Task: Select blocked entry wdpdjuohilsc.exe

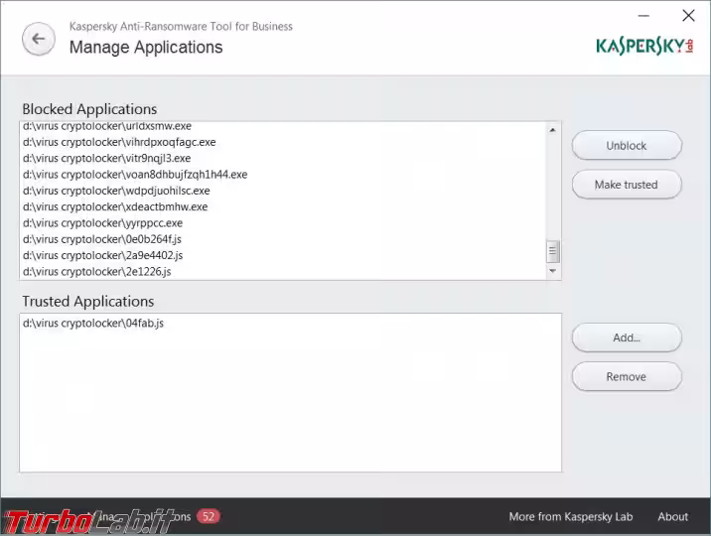Action: point(283,191)
